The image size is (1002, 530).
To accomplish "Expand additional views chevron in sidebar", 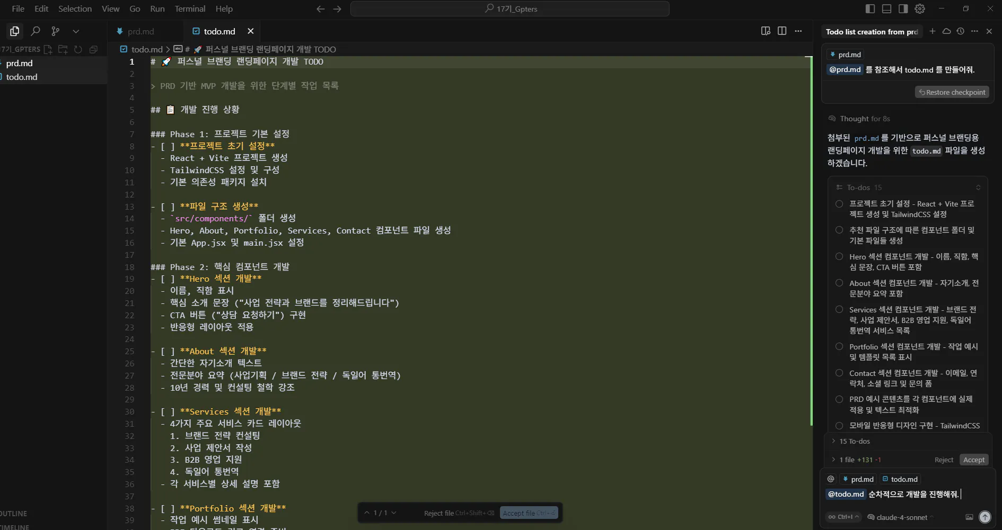I will click(76, 31).
